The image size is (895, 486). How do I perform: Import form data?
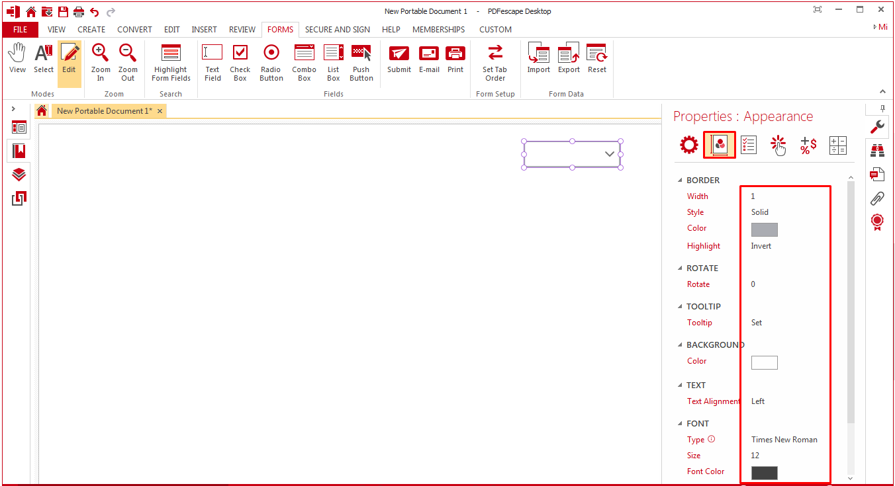538,59
